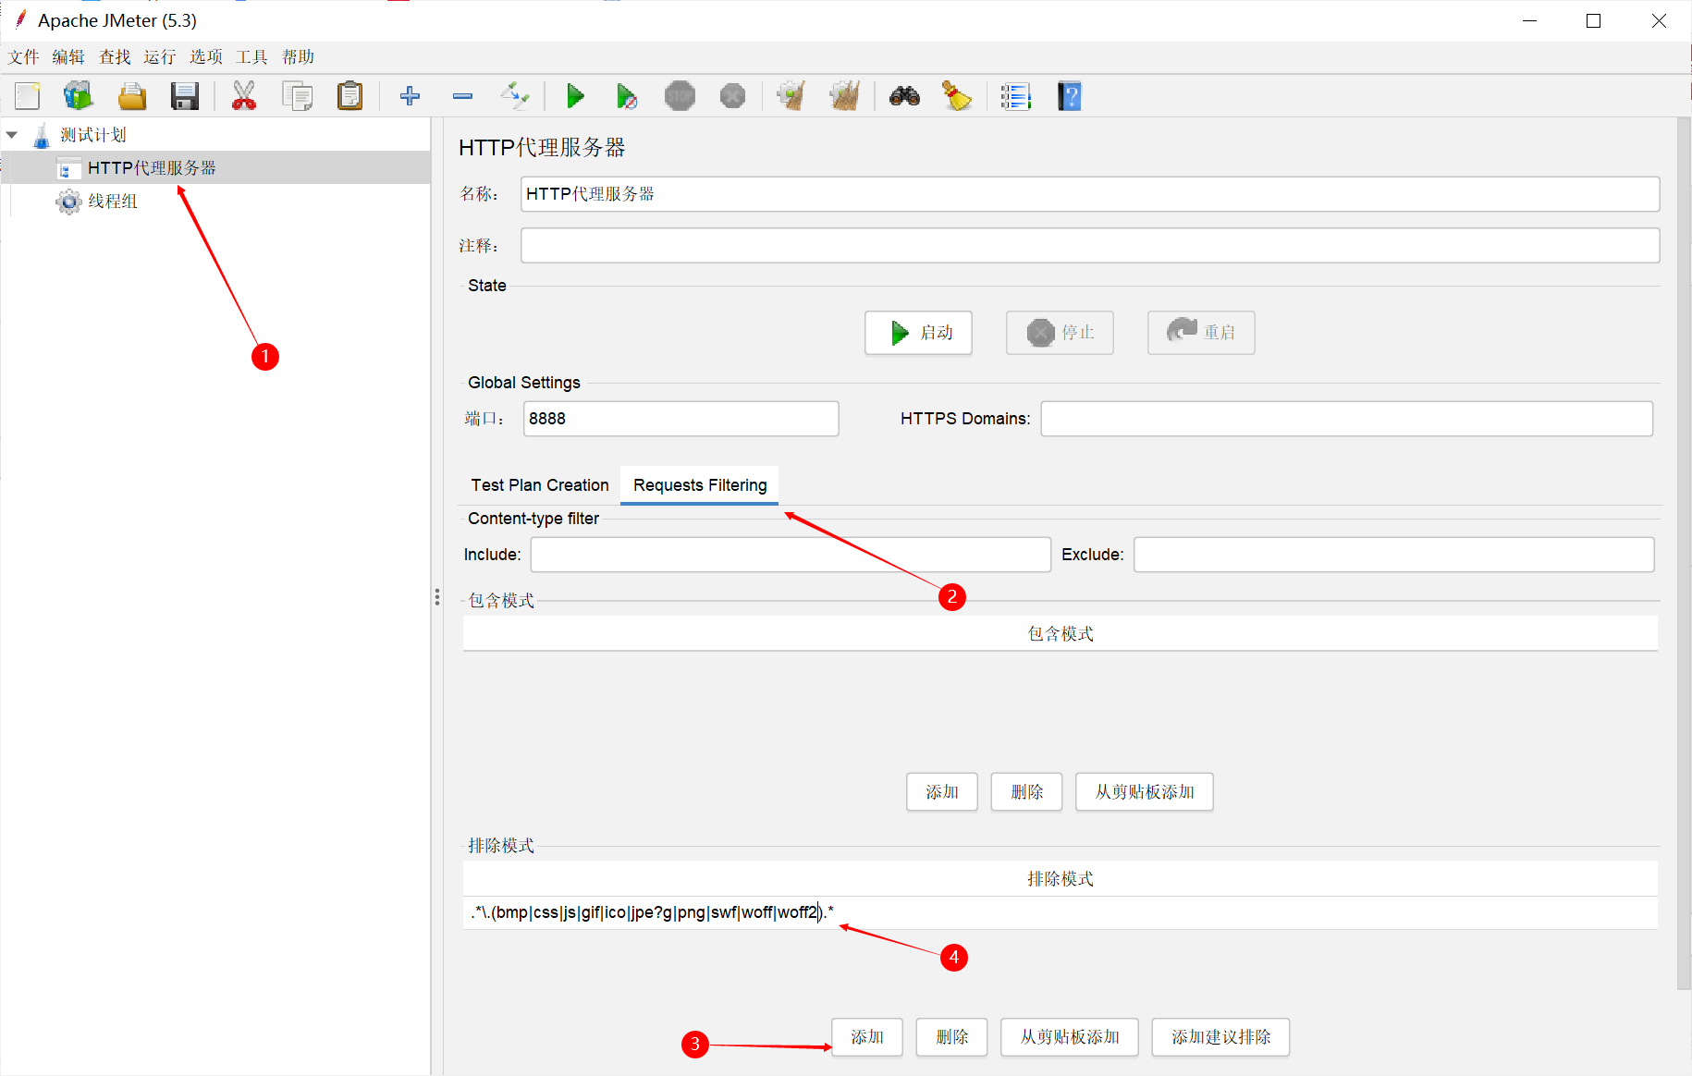Click the Reset search broom icon

tap(957, 96)
